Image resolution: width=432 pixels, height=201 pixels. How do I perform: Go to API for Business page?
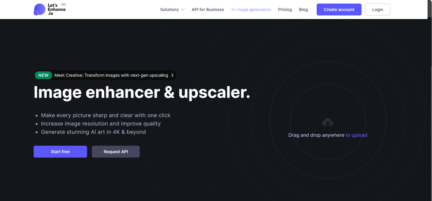point(208,10)
